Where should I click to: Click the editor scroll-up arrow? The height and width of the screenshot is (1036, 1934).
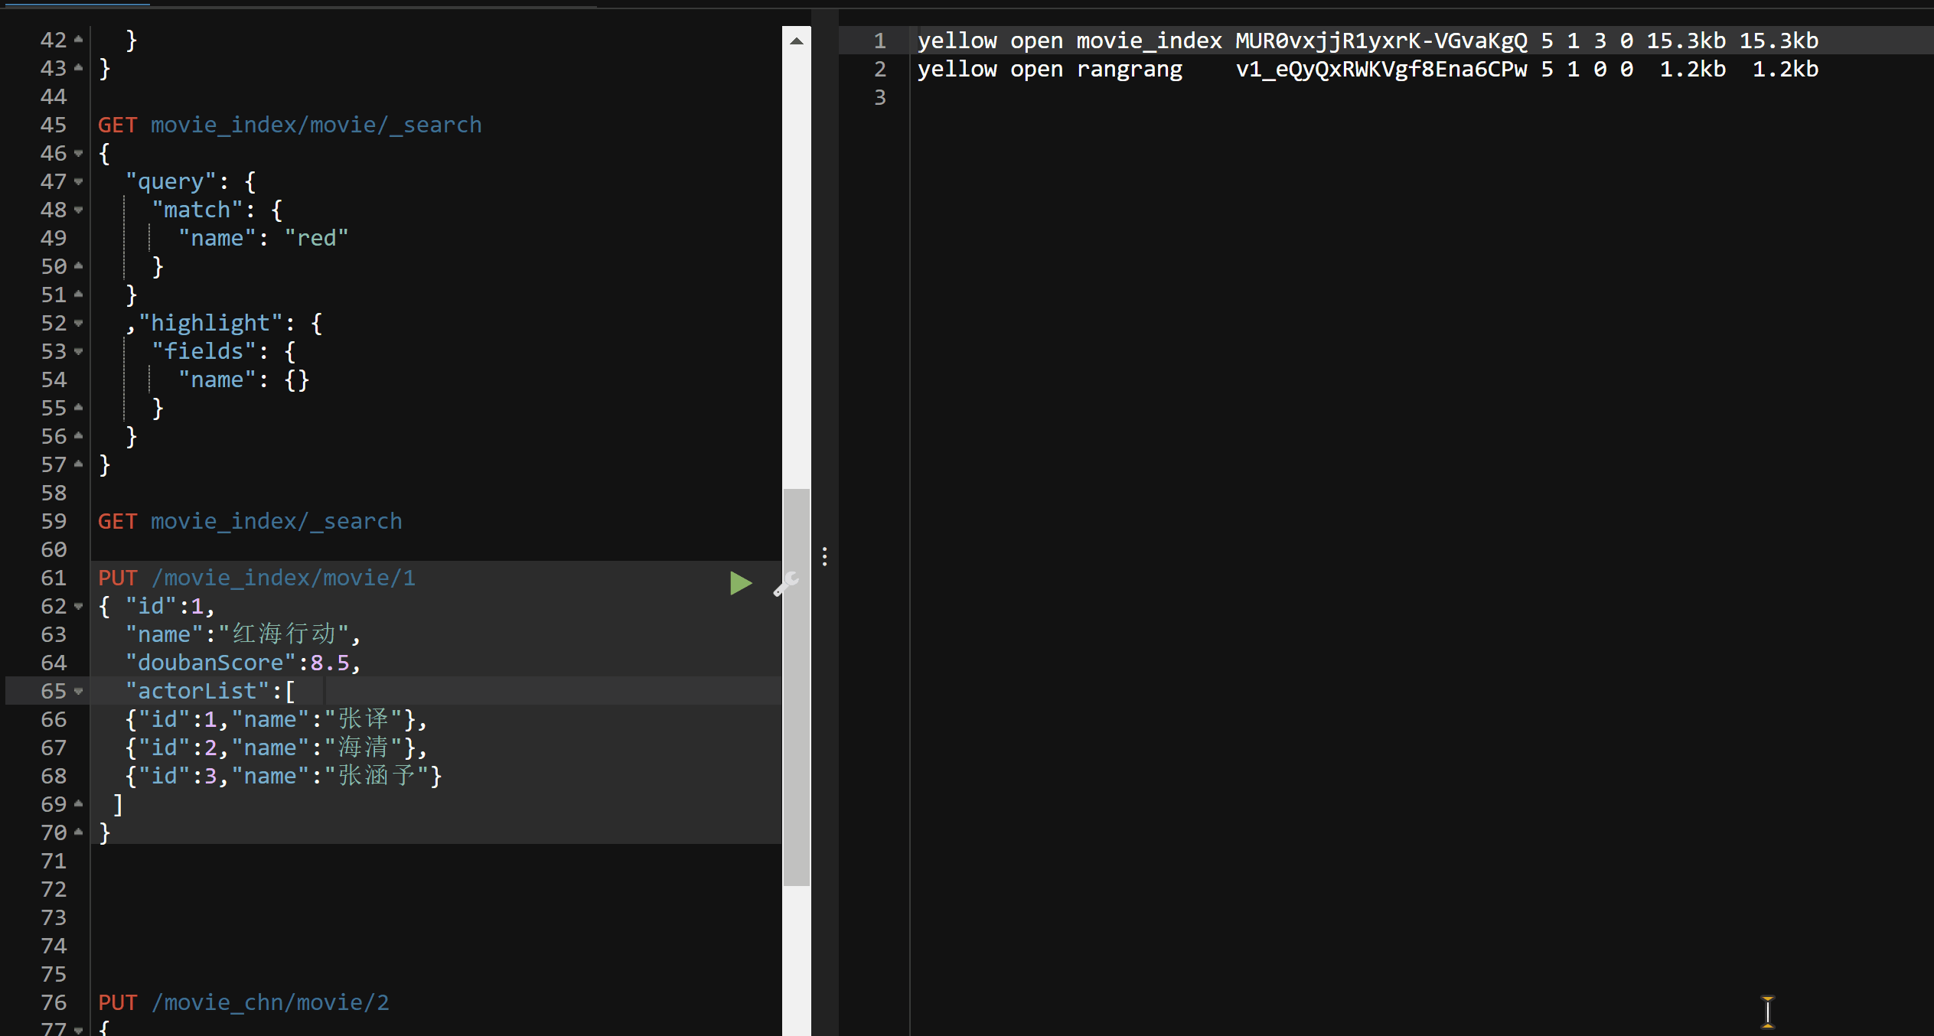796,41
